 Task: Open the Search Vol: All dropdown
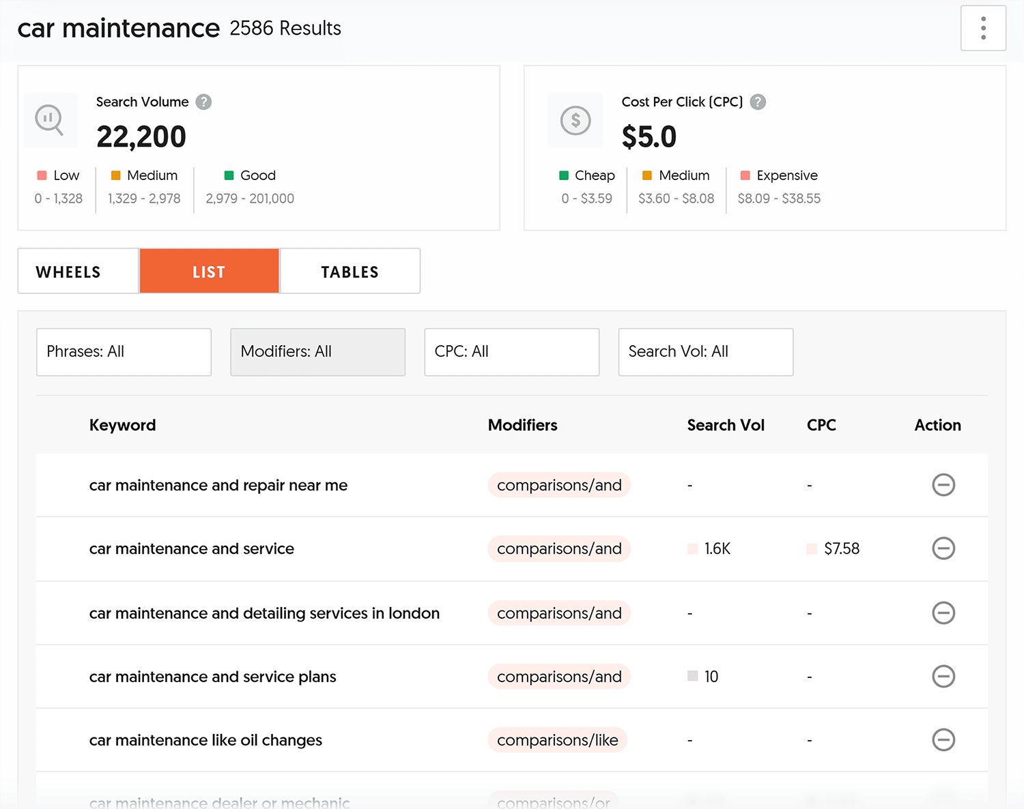pyautogui.click(x=705, y=352)
